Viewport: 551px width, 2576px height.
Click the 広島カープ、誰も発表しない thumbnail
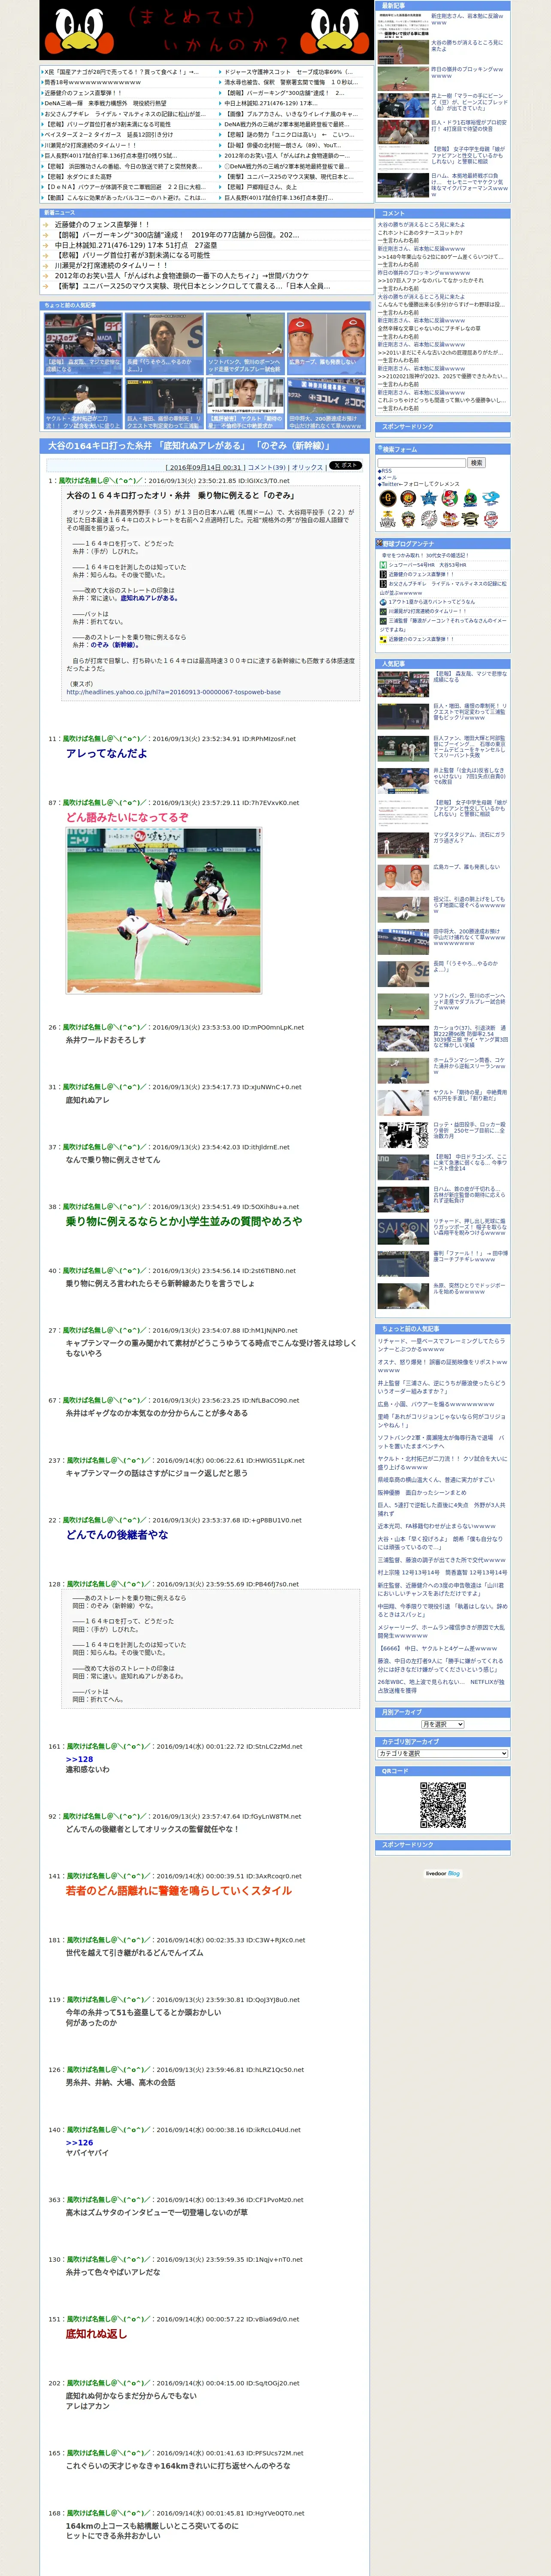(x=326, y=344)
